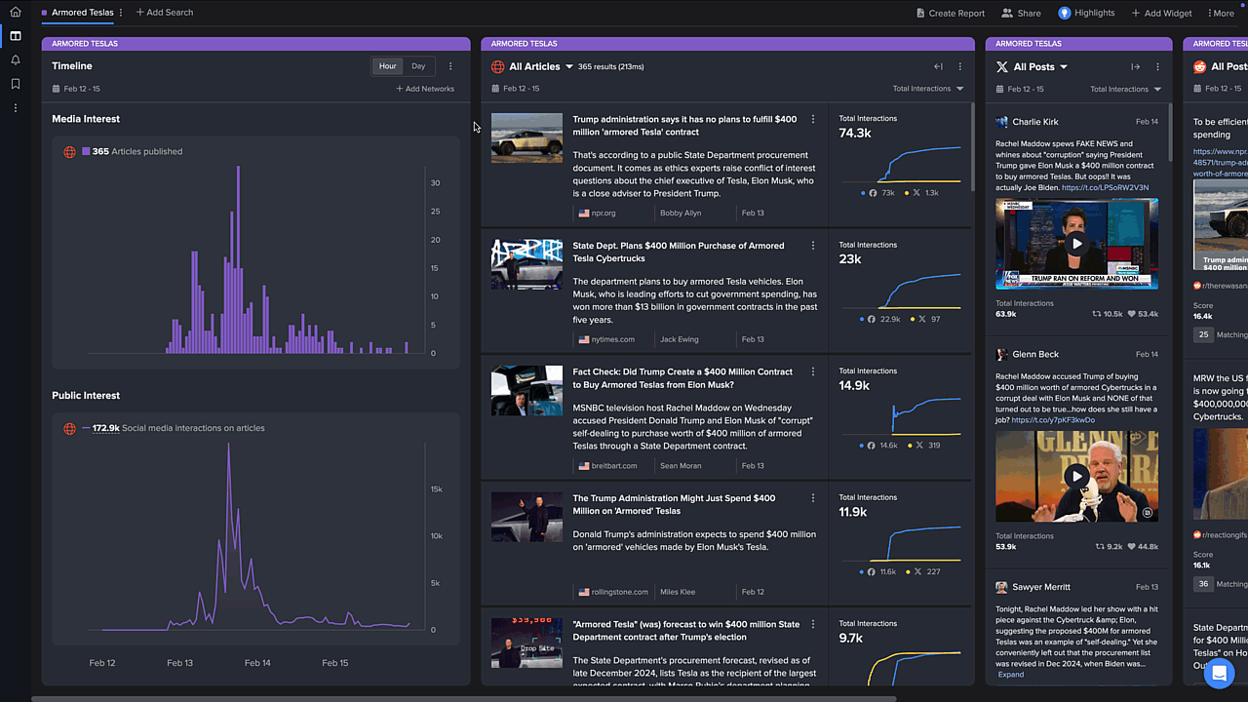This screenshot has width=1248, height=702.
Task: Toggle the Highlights feature
Action: [1086, 13]
